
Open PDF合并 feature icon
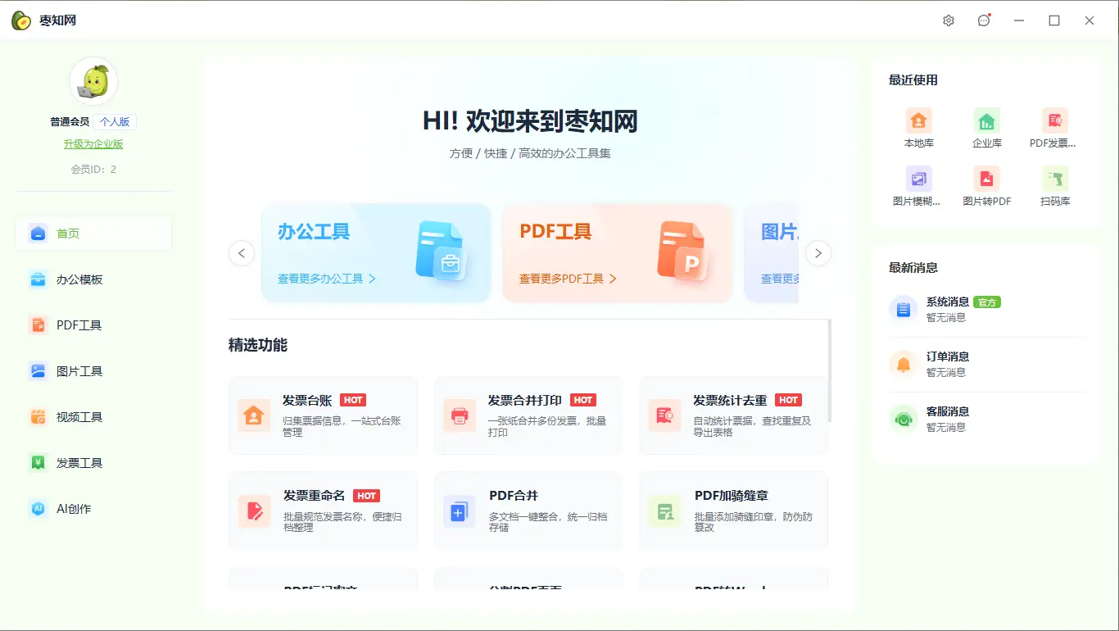pyautogui.click(x=460, y=511)
